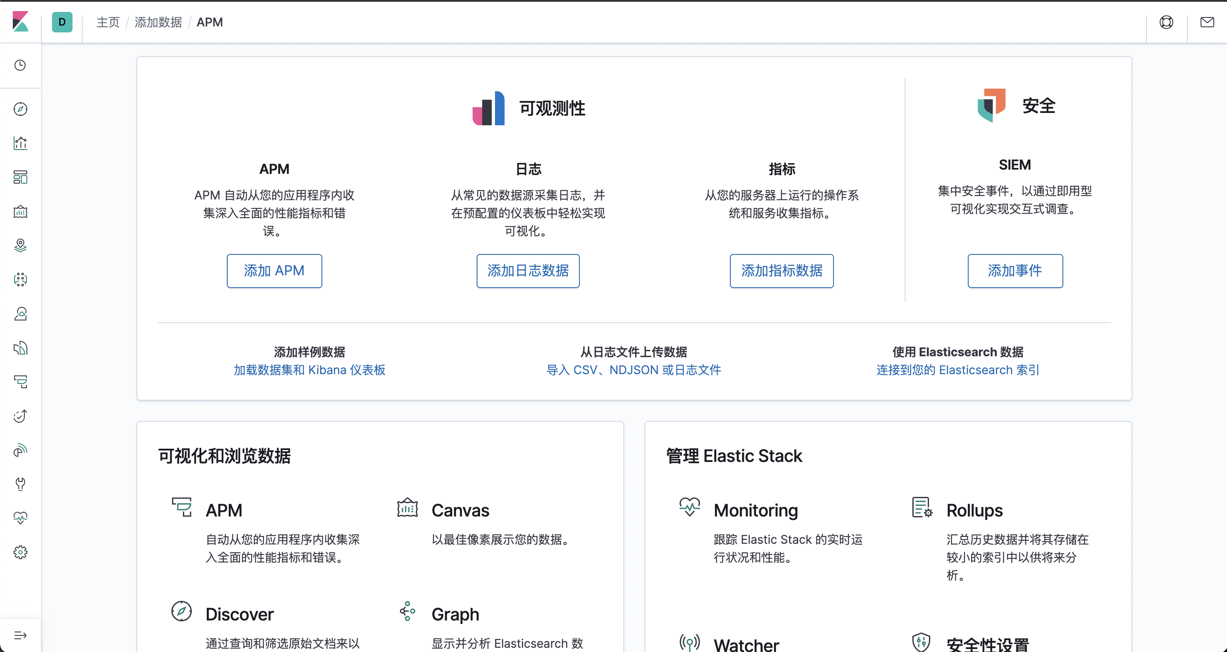The height and width of the screenshot is (652, 1227).
Task: Open Uptime icon in sidebar
Action: [x=20, y=416]
